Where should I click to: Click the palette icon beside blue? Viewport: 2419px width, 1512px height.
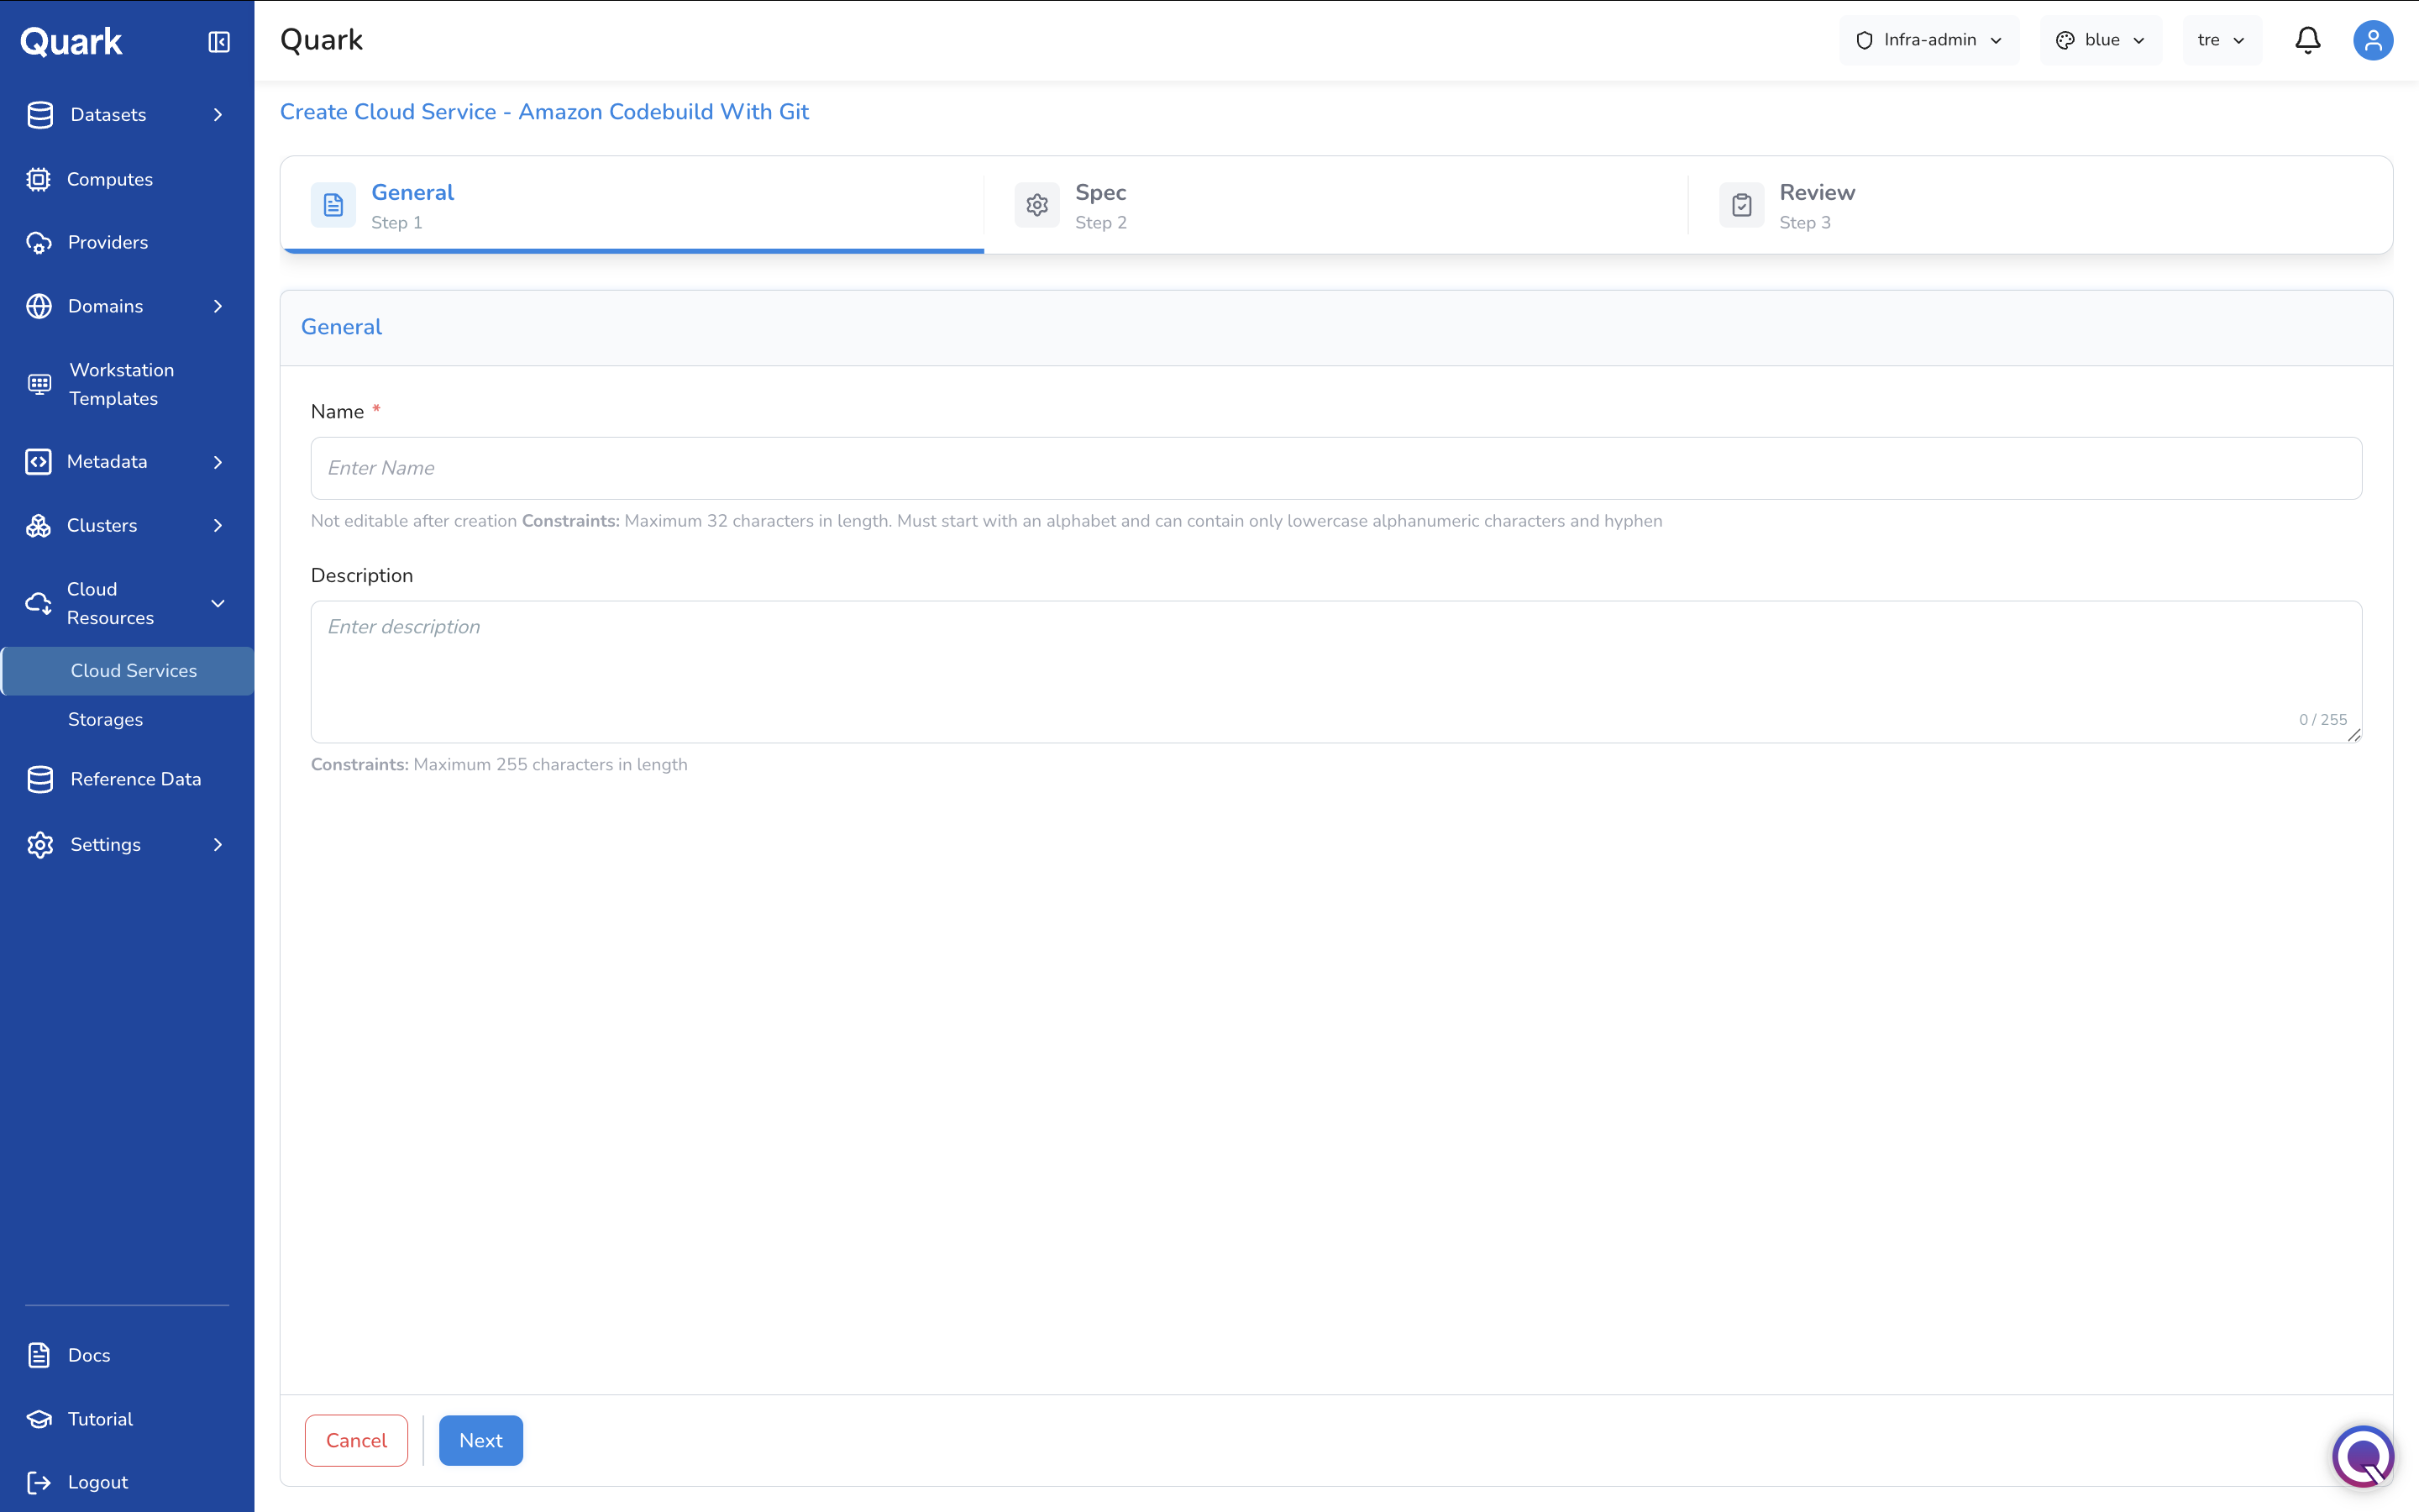(x=2065, y=40)
